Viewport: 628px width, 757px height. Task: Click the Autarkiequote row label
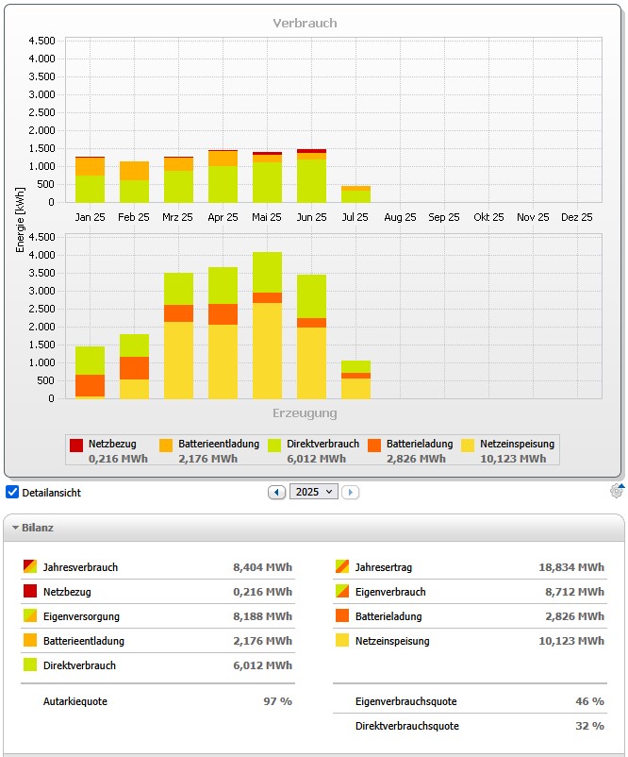[74, 701]
